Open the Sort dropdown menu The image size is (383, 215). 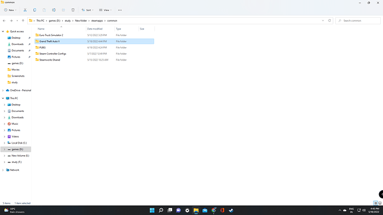pyautogui.click(x=88, y=10)
